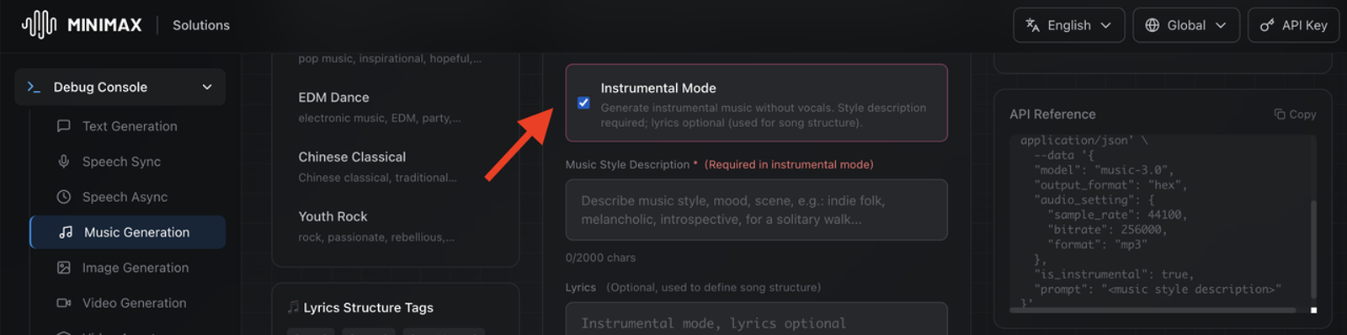Click the Text Generation chat bubble icon
This screenshot has height=335, width=1347.
click(63, 126)
